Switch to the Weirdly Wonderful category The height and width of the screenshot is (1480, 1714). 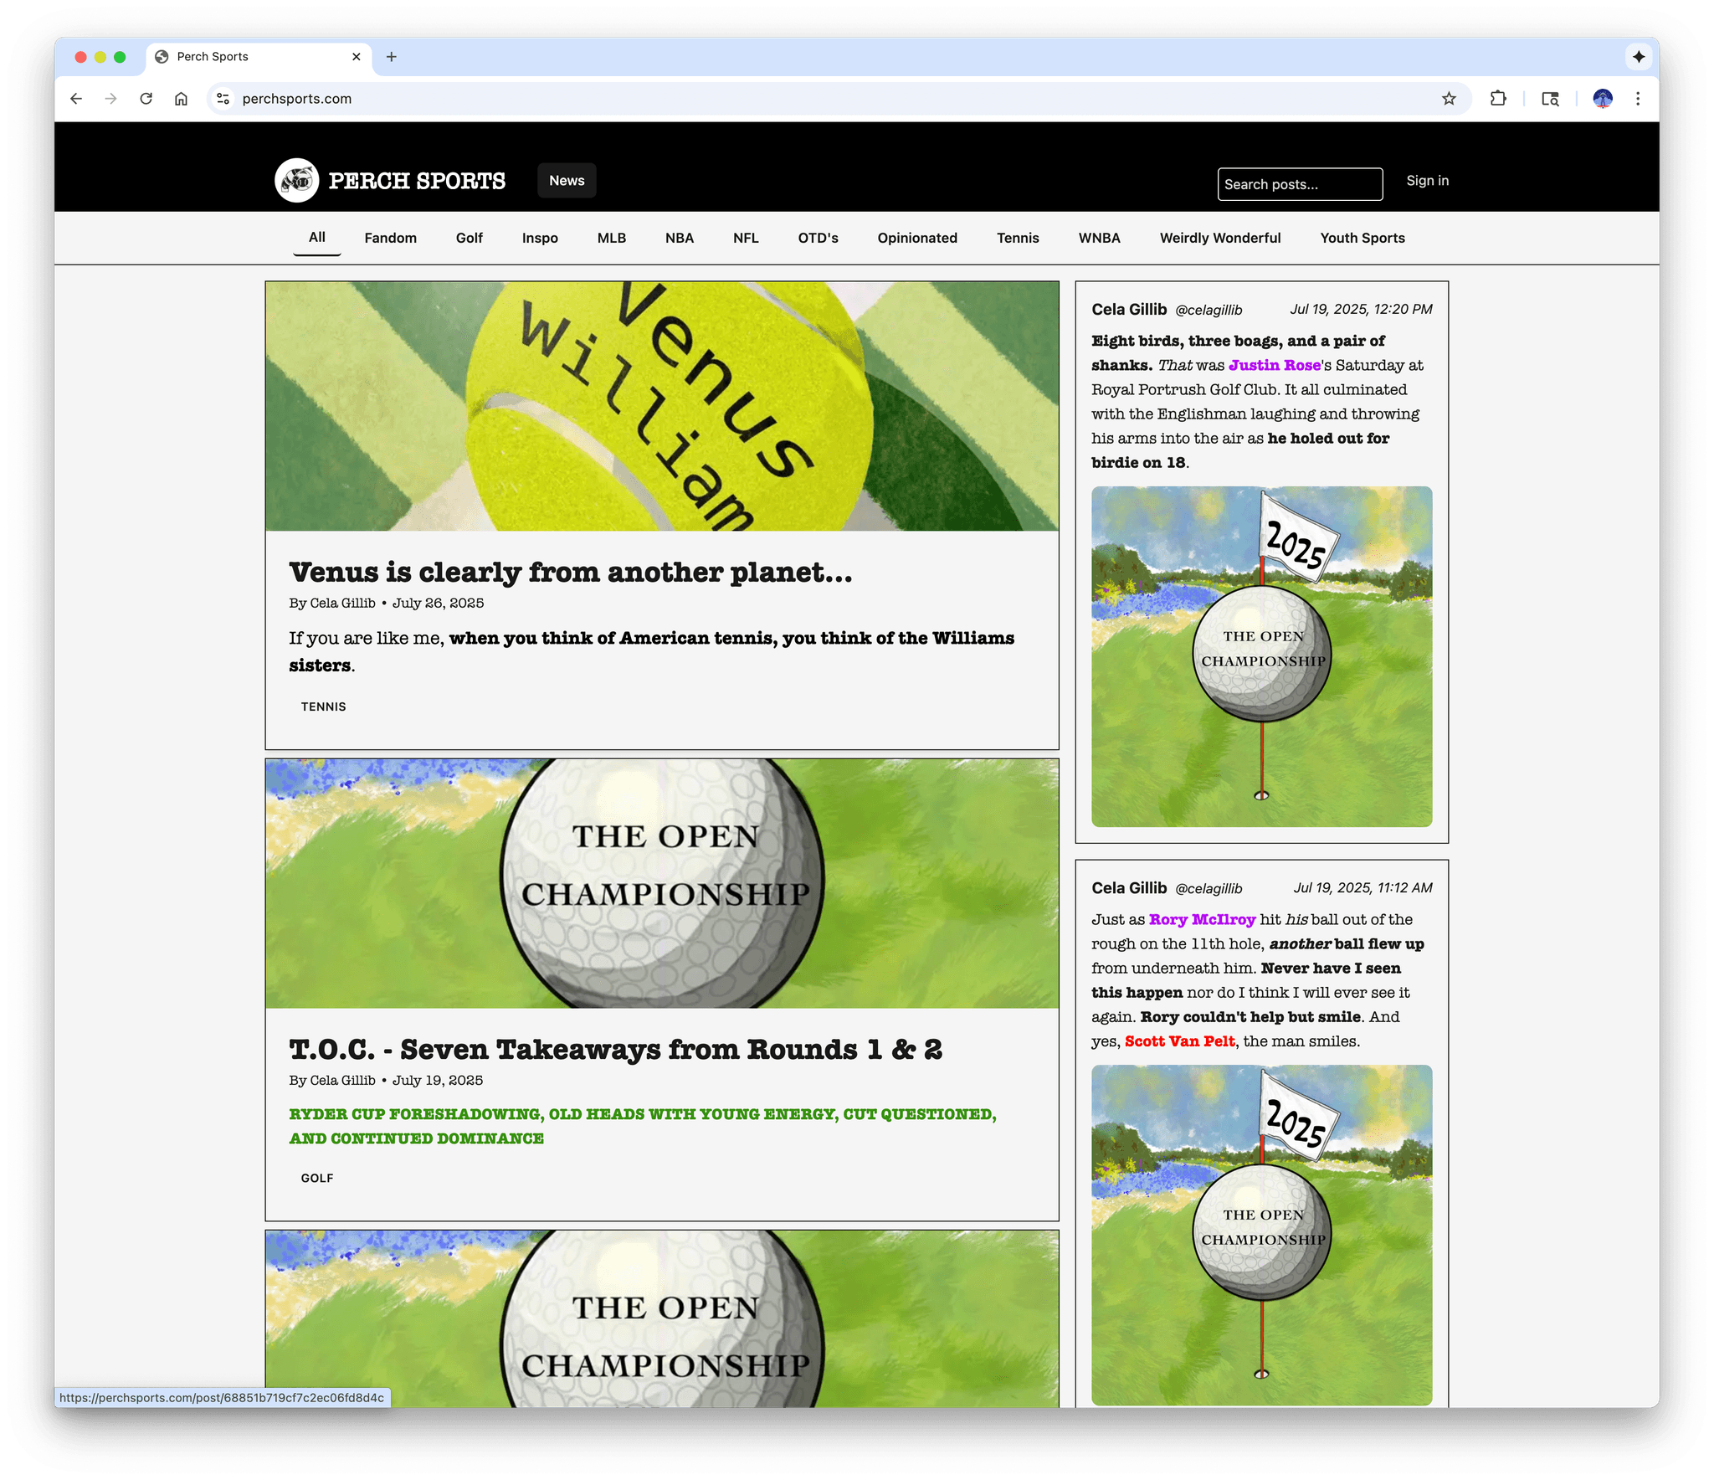[1219, 238]
